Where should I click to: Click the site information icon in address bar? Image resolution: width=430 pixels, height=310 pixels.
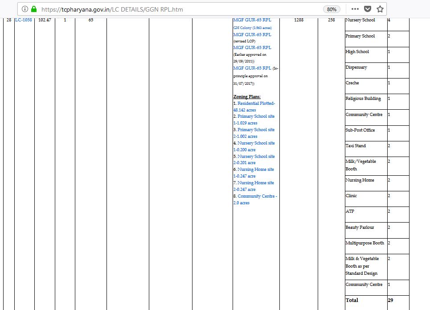pos(25,9)
